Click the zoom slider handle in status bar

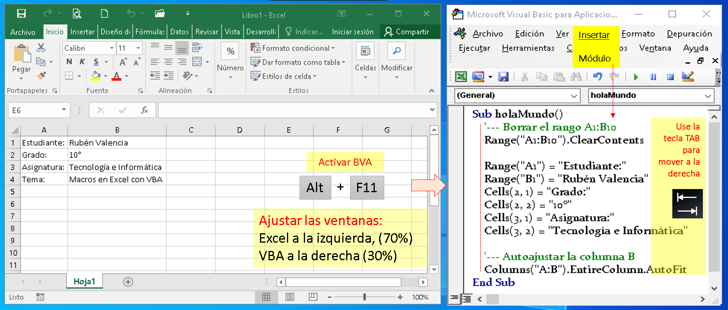(x=365, y=297)
